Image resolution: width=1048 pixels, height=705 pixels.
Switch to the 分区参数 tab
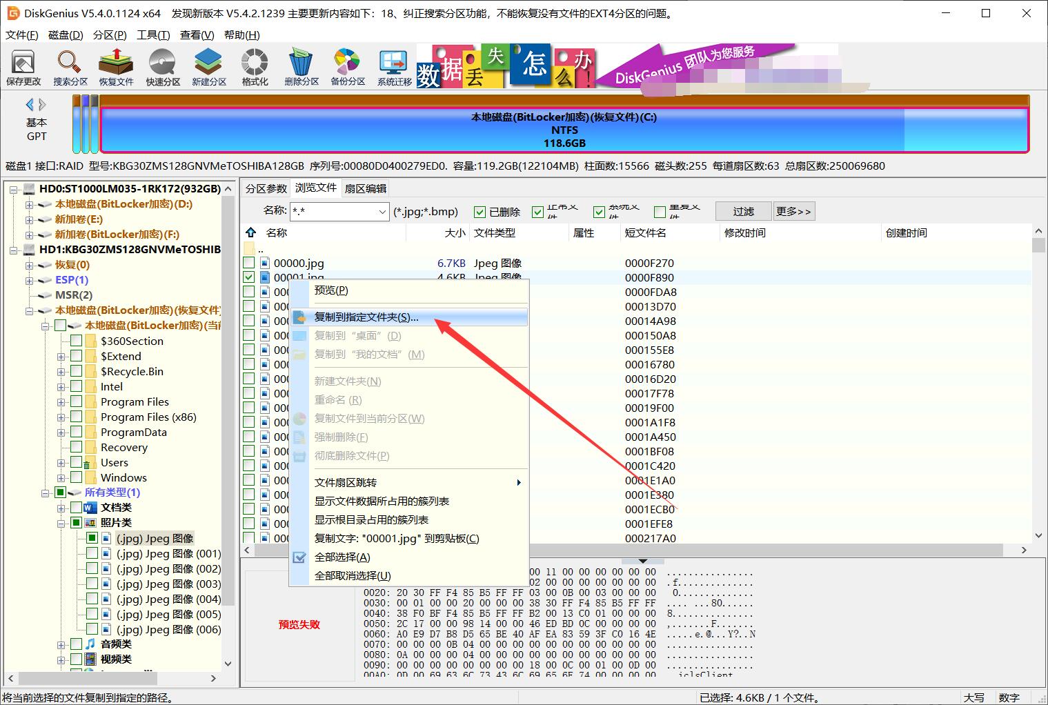(x=266, y=188)
